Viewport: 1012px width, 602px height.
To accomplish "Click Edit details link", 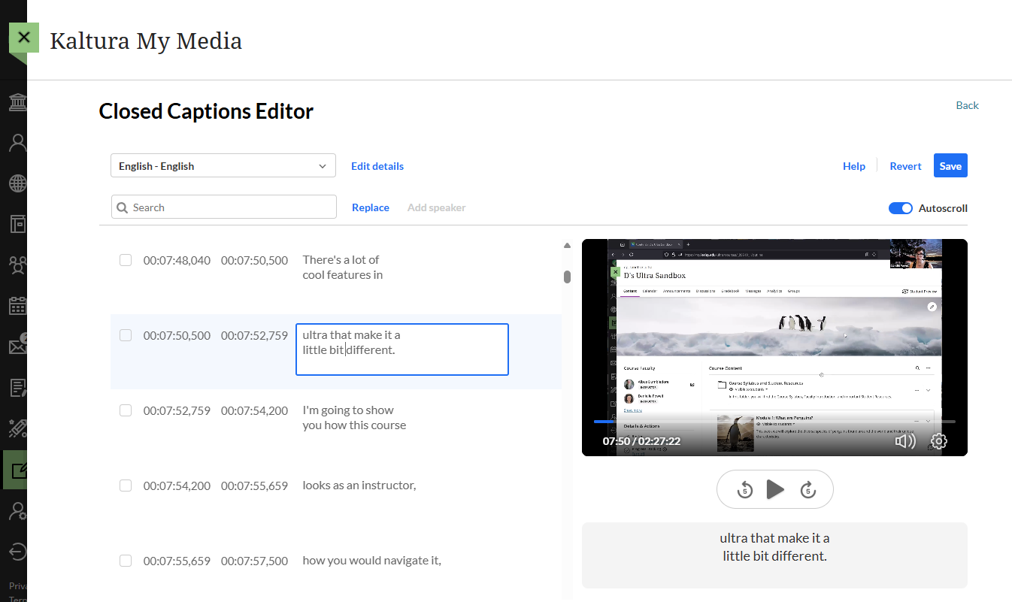I will [x=377, y=166].
